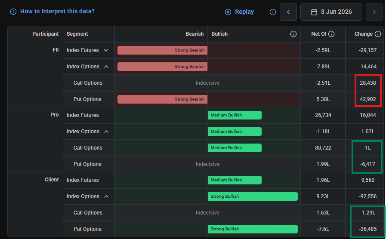Select FII Put Options segment label

[x=87, y=99]
